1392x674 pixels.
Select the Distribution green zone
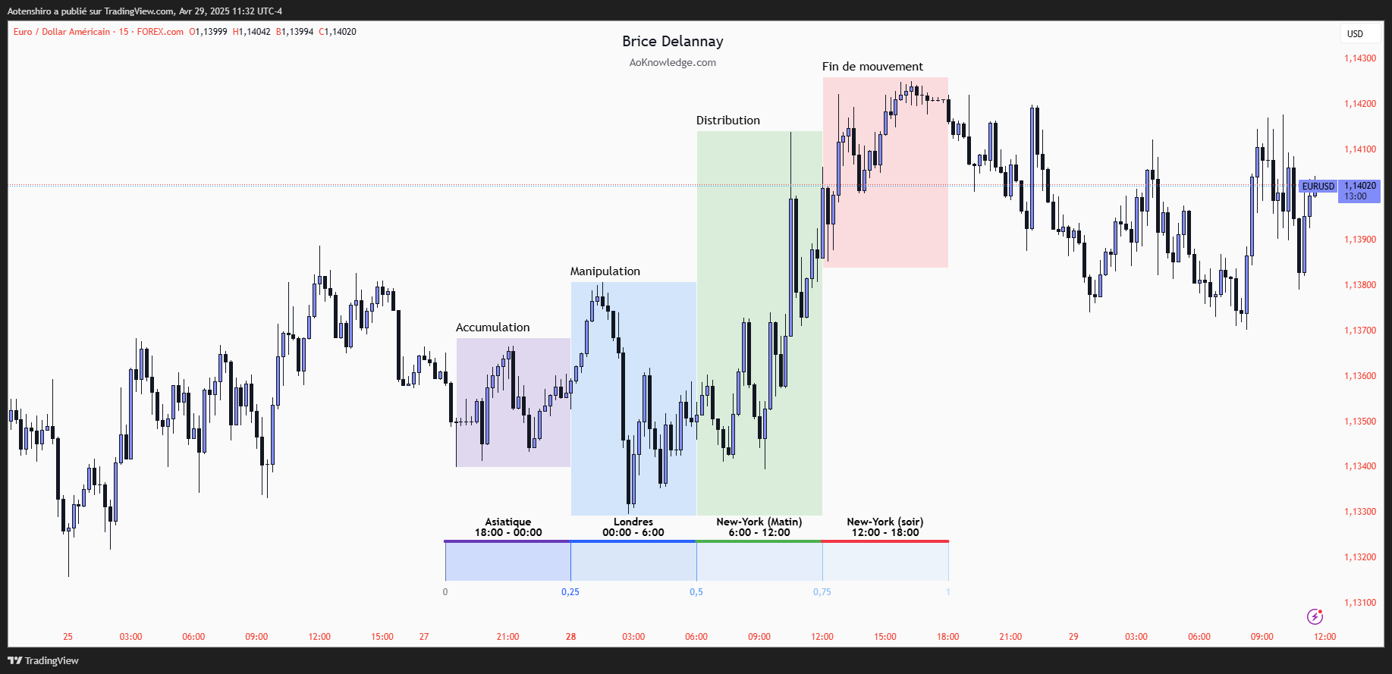pyautogui.click(x=759, y=318)
